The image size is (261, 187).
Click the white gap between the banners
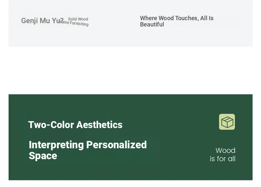point(130,70)
